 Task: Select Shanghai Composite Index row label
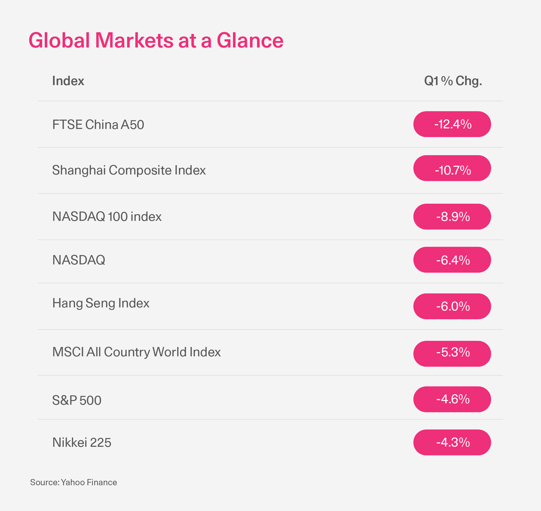pyautogui.click(x=129, y=170)
